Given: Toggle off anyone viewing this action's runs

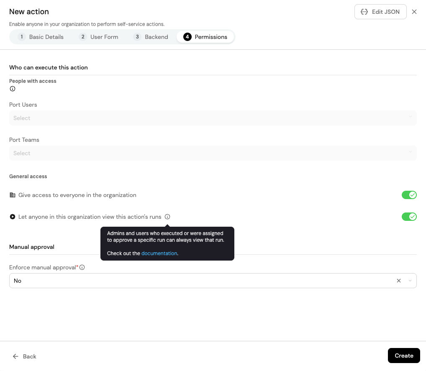Looking at the screenshot, I should point(409,217).
